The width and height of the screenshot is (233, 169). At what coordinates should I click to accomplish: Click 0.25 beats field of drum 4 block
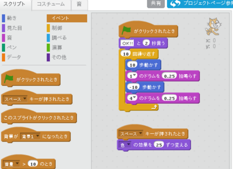(x=169, y=98)
